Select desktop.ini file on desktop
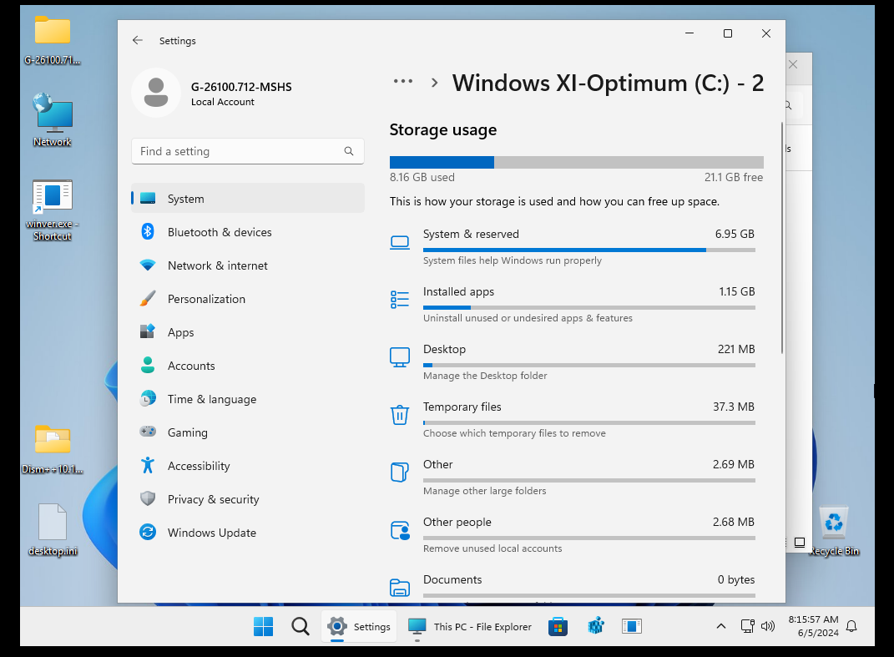The image size is (894, 657). pyautogui.click(x=53, y=530)
